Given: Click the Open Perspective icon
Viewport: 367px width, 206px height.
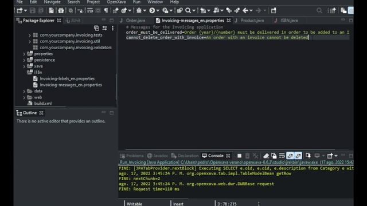Looking at the screenshot, I should pyautogui.click(x=333, y=10).
